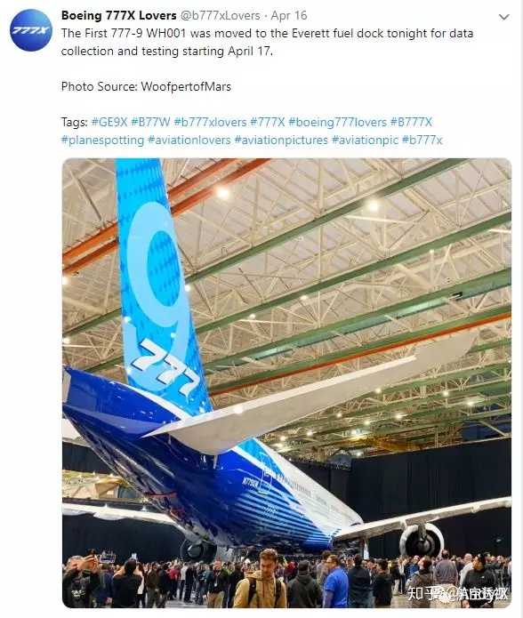This screenshot has height=618, width=523.
Task: Open the #planespotting hashtag
Action: (x=102, y=140)
